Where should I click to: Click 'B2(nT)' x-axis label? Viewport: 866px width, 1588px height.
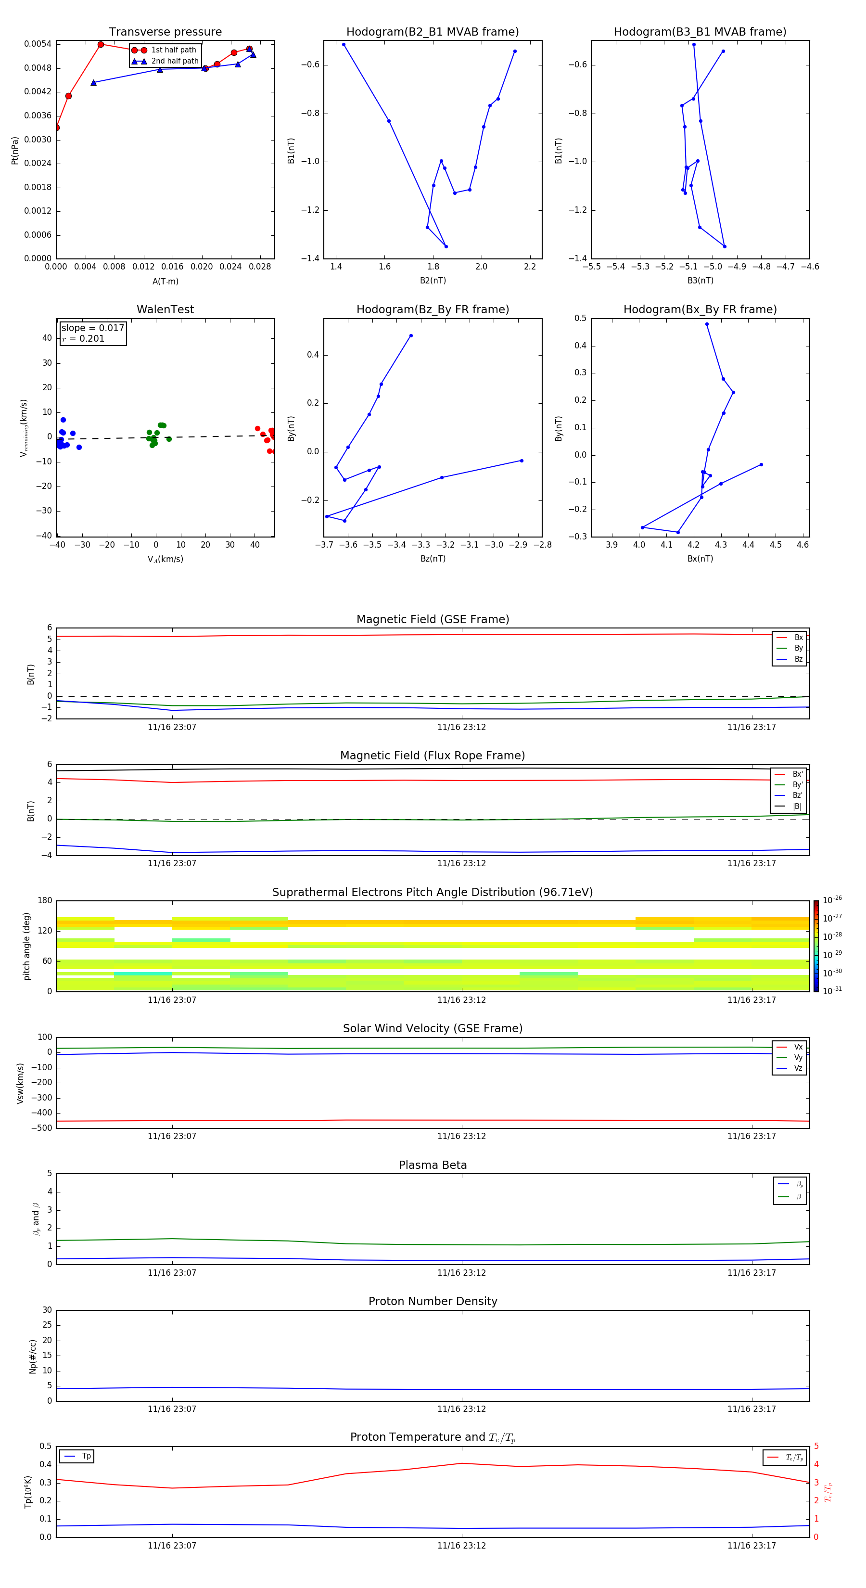pos(433,281)
